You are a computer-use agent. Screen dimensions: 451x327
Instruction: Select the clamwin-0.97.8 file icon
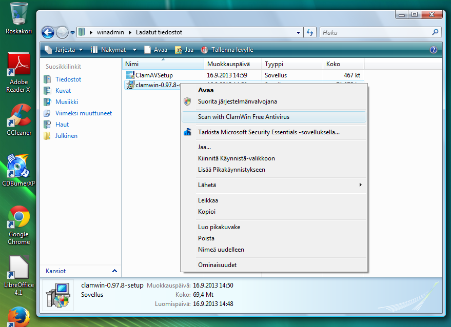130,85
